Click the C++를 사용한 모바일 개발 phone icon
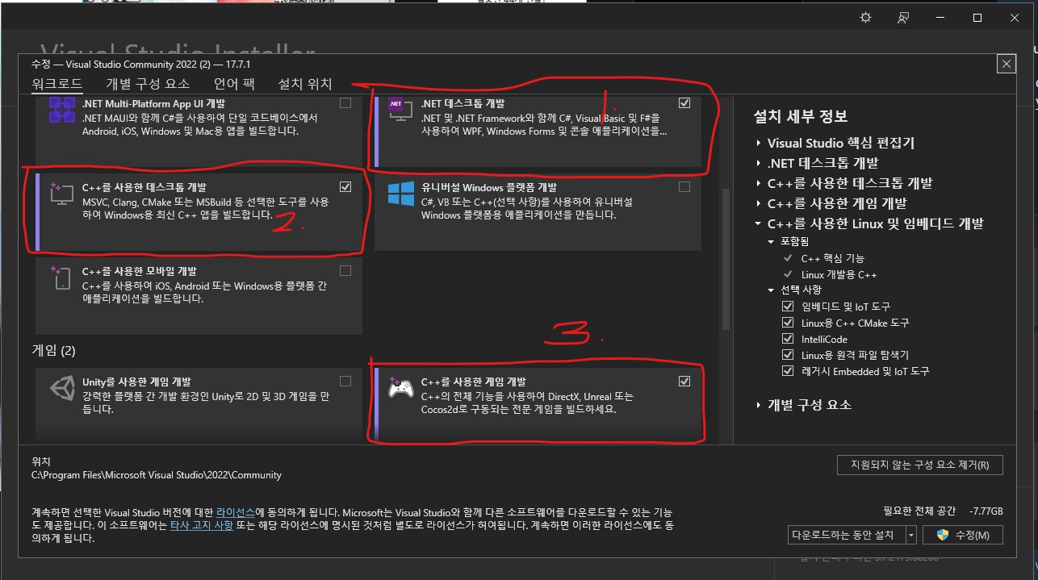 pos(62,278)
